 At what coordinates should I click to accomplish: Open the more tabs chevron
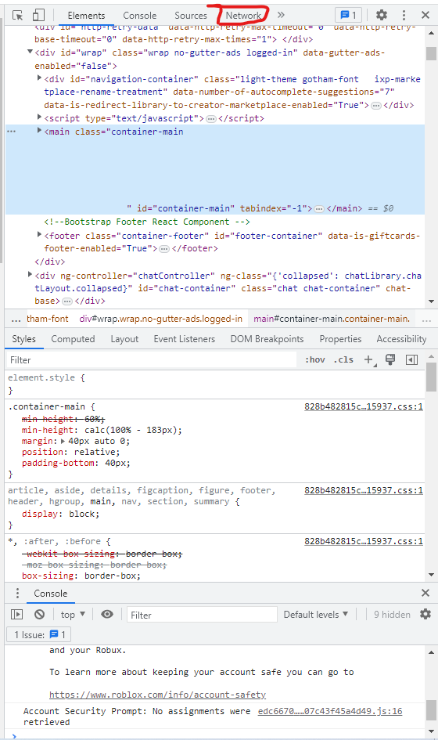click(281, 15)
